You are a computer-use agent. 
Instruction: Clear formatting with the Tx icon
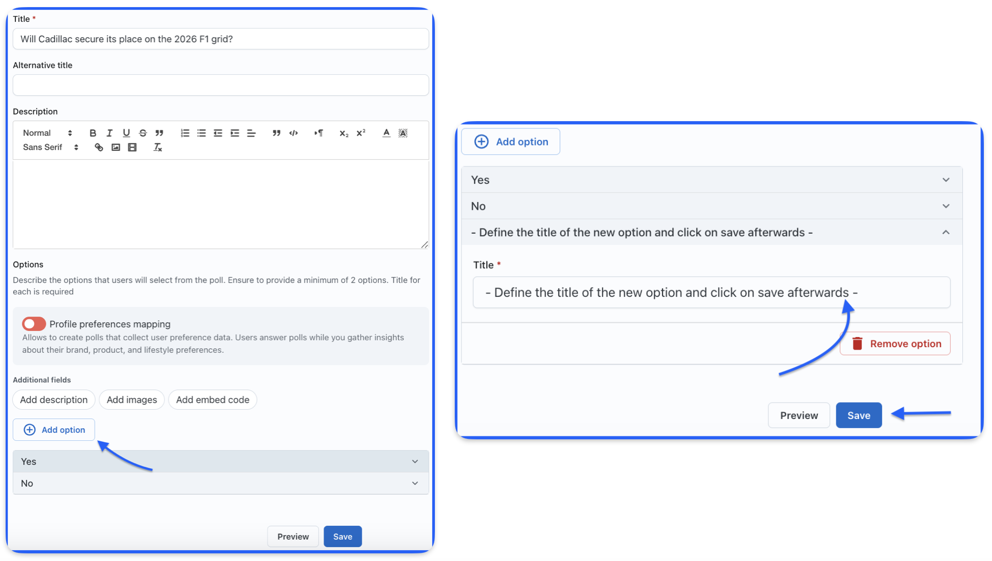(x=157, y=148)
